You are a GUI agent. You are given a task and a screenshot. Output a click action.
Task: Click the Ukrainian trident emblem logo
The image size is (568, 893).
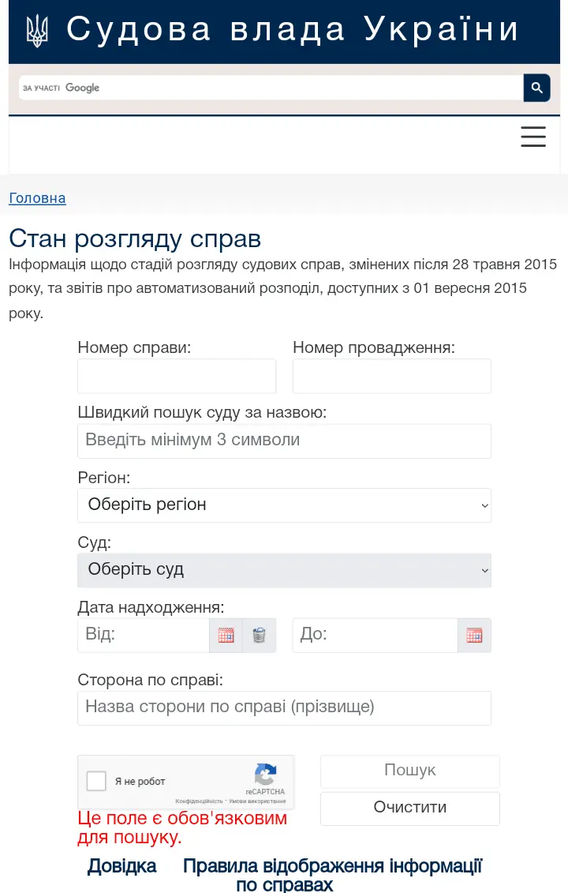coord(37,30)
